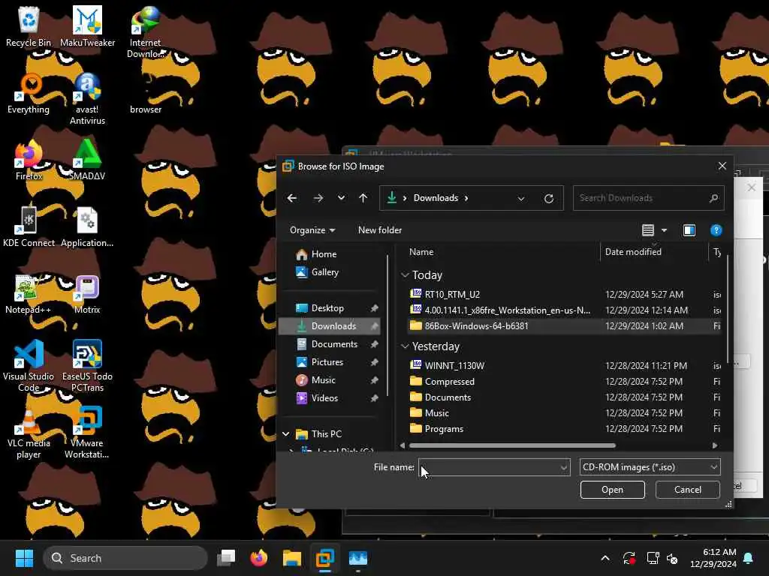The image size is (769, 576).
Task: Change the view layout icon
Action: 648,230
